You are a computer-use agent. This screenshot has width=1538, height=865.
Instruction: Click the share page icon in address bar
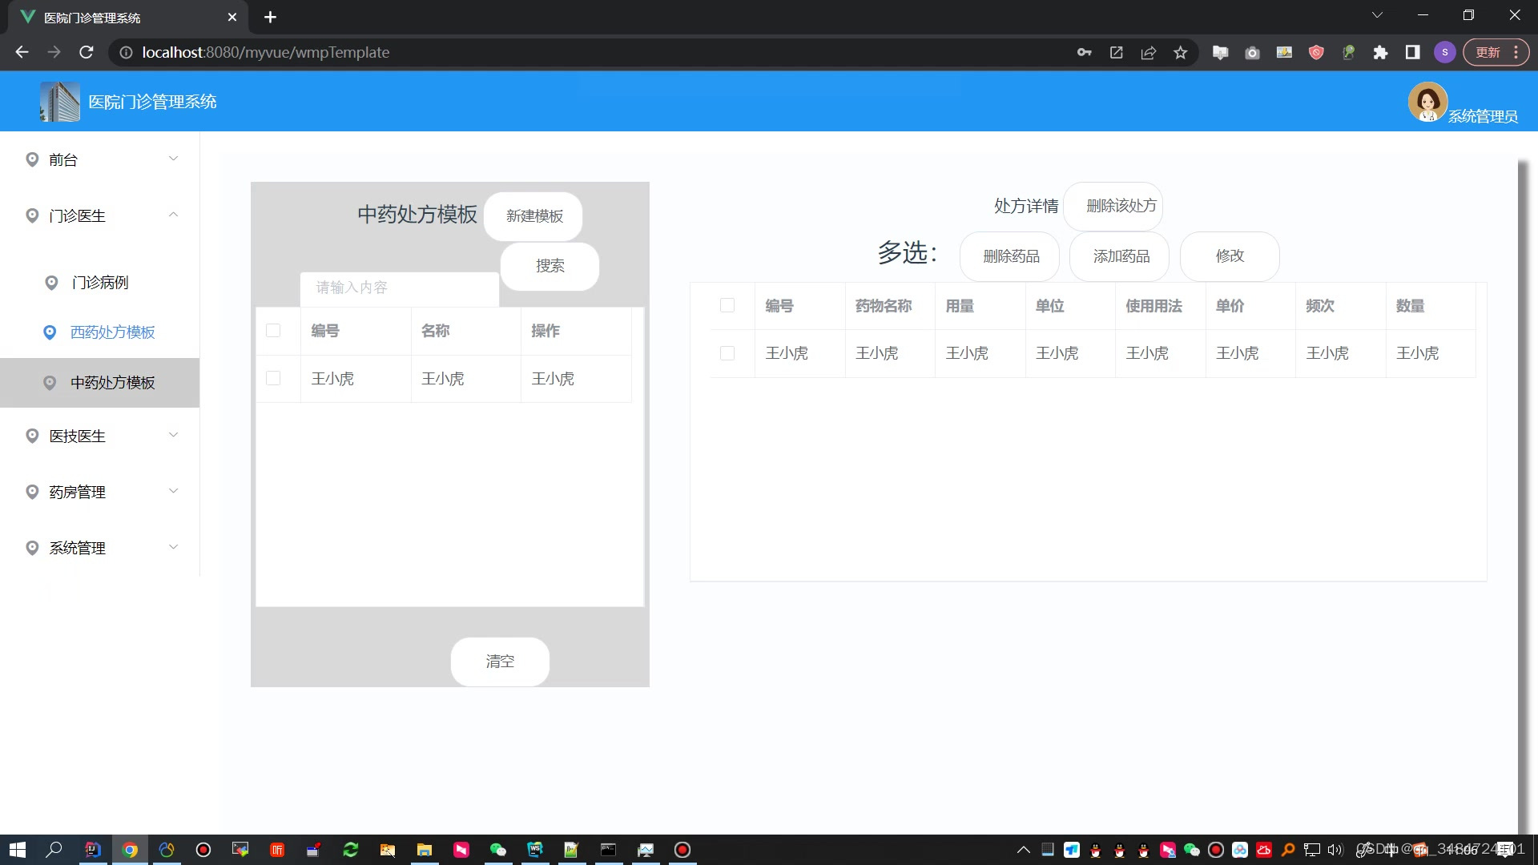click(x=1148, y=53)
